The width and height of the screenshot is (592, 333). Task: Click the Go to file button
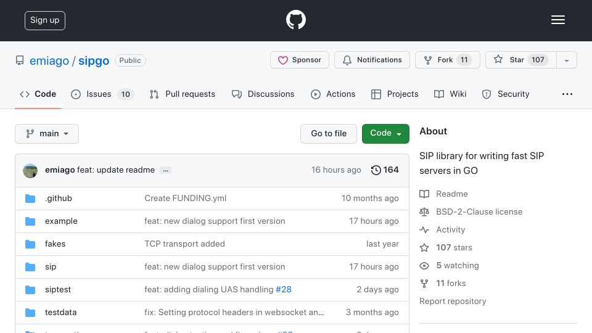(329, 134)
